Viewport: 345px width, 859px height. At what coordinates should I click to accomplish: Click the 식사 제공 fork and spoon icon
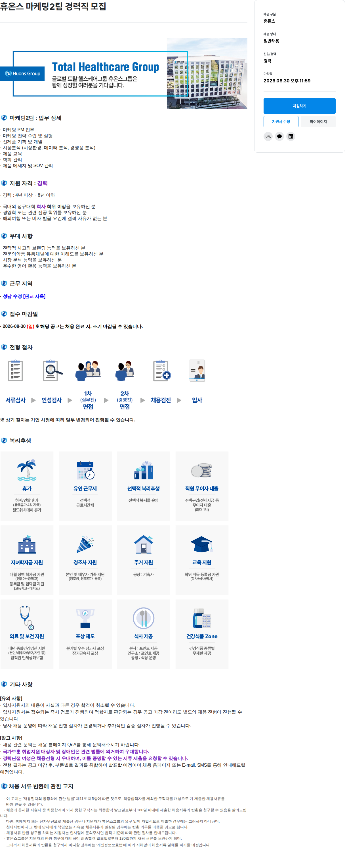tap(144, 618)
